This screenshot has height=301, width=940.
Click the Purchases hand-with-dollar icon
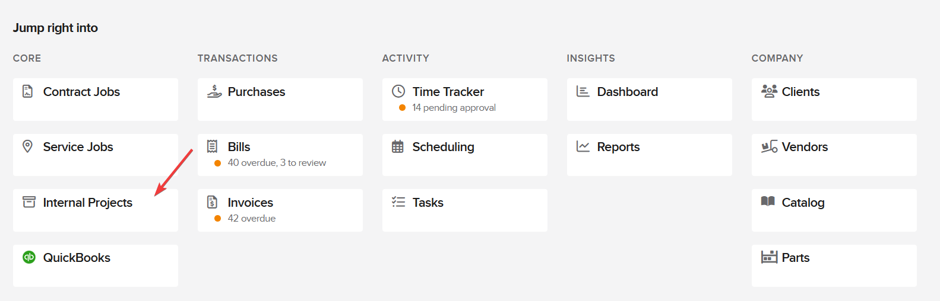coord(214,91)
